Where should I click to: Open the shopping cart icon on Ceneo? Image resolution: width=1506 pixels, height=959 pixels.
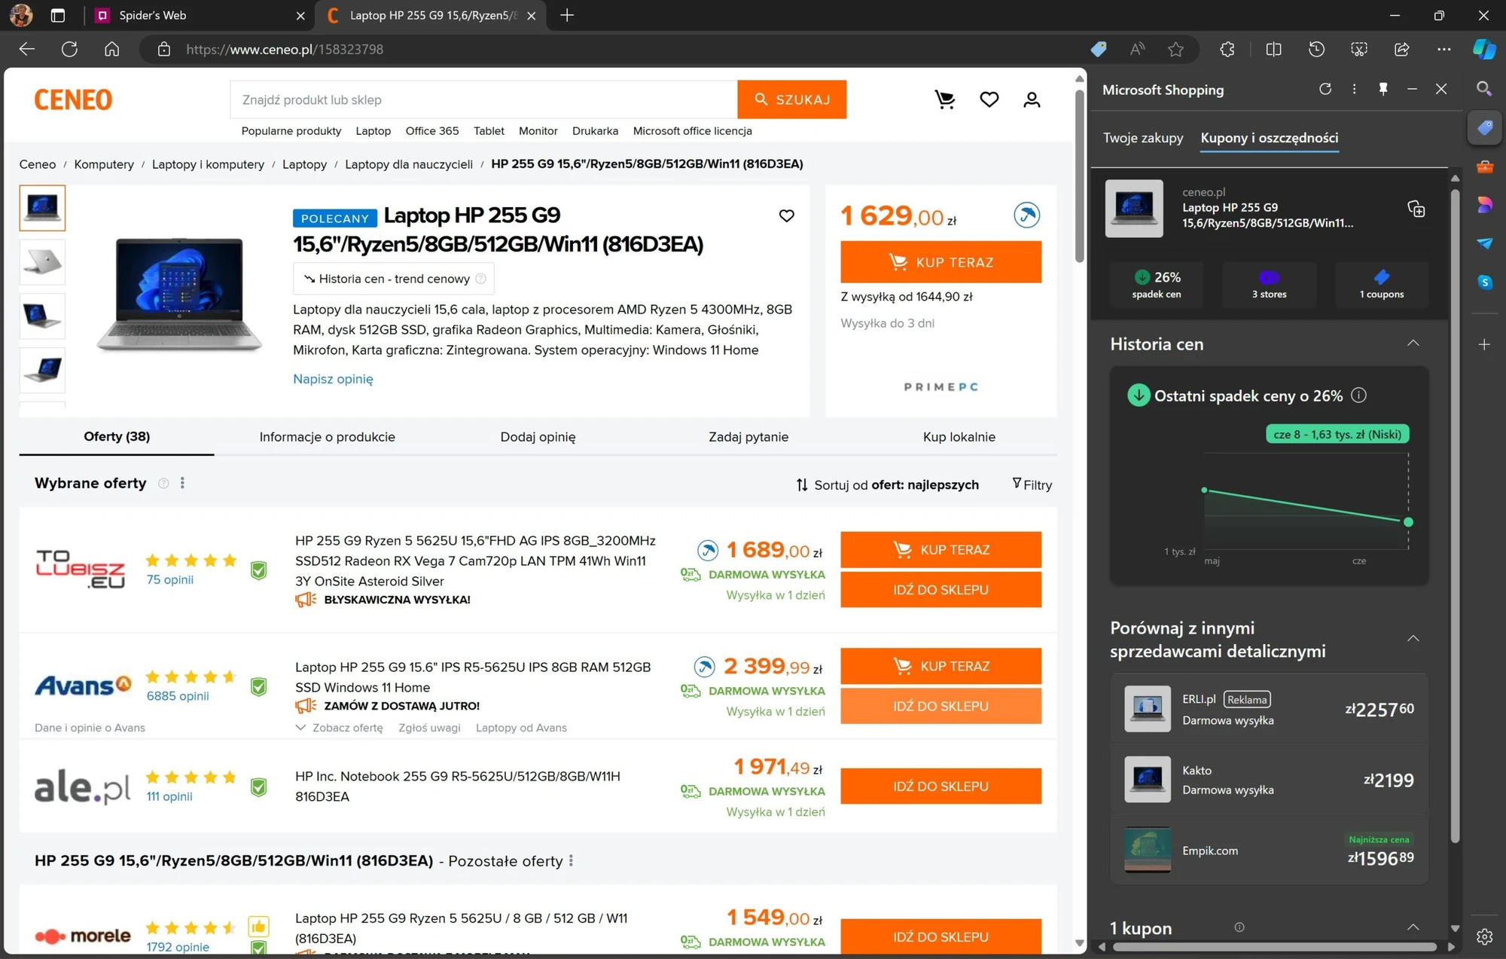tap(945, 99)
